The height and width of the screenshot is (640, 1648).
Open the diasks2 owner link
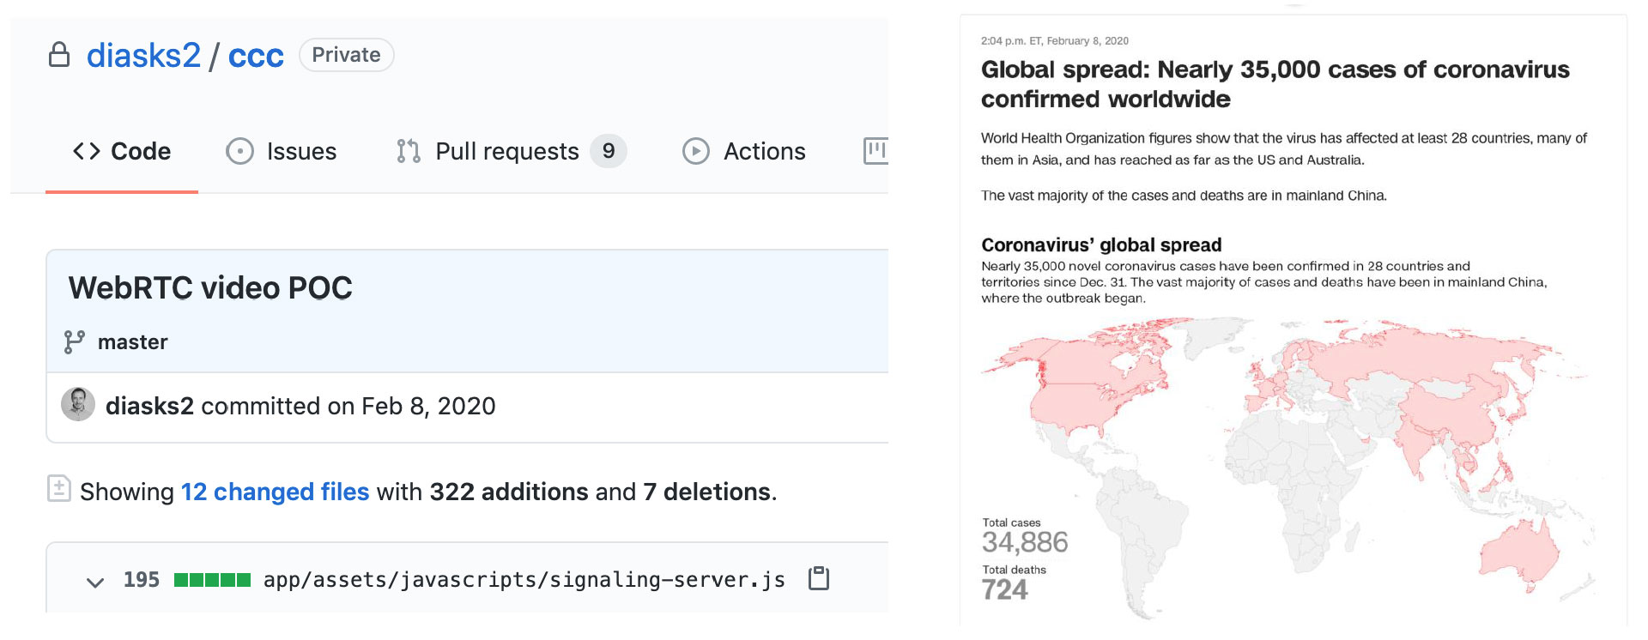click(x=143, y=56)
